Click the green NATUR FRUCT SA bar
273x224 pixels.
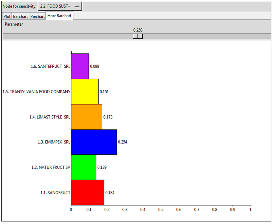(83, 167)
